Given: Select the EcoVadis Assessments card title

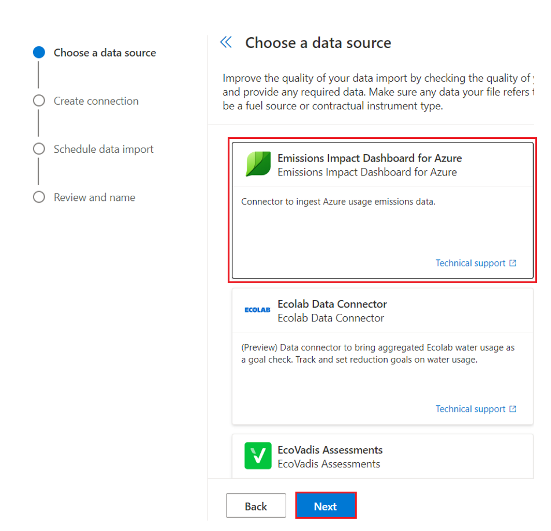Looking at the screenshot, I should pos(330,449).
